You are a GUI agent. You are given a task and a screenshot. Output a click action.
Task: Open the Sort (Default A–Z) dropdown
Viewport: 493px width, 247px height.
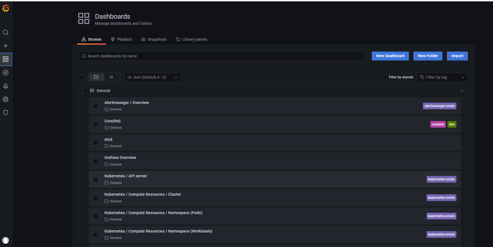click(153, 77)
